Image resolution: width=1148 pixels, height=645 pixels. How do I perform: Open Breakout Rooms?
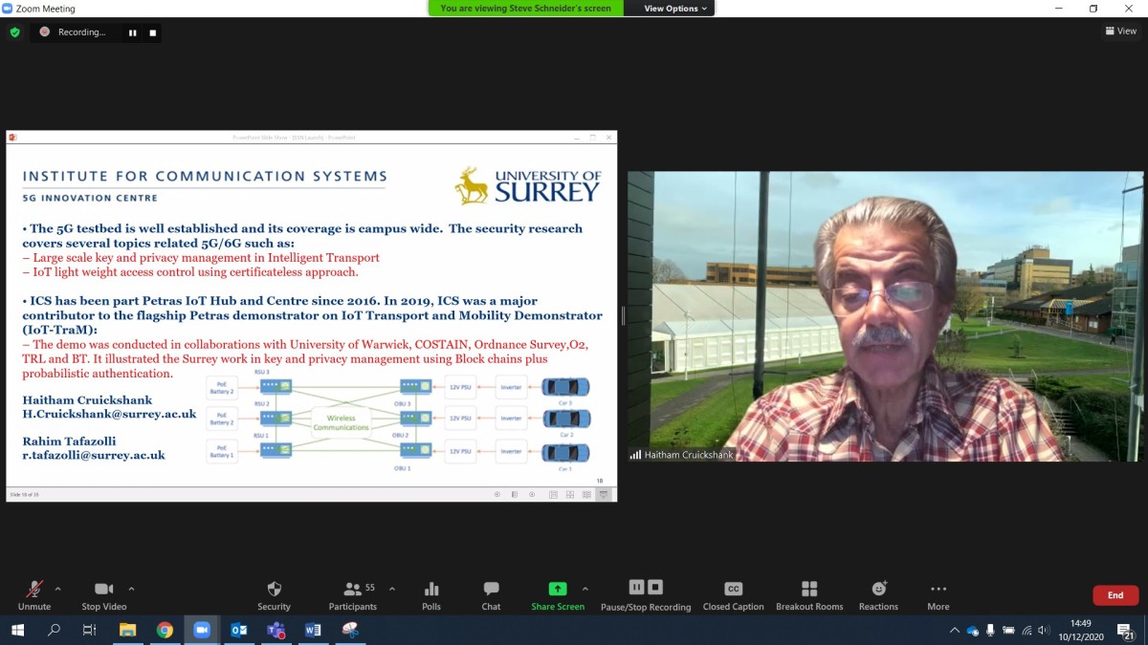pyautogui.click(x=809, y=590)
